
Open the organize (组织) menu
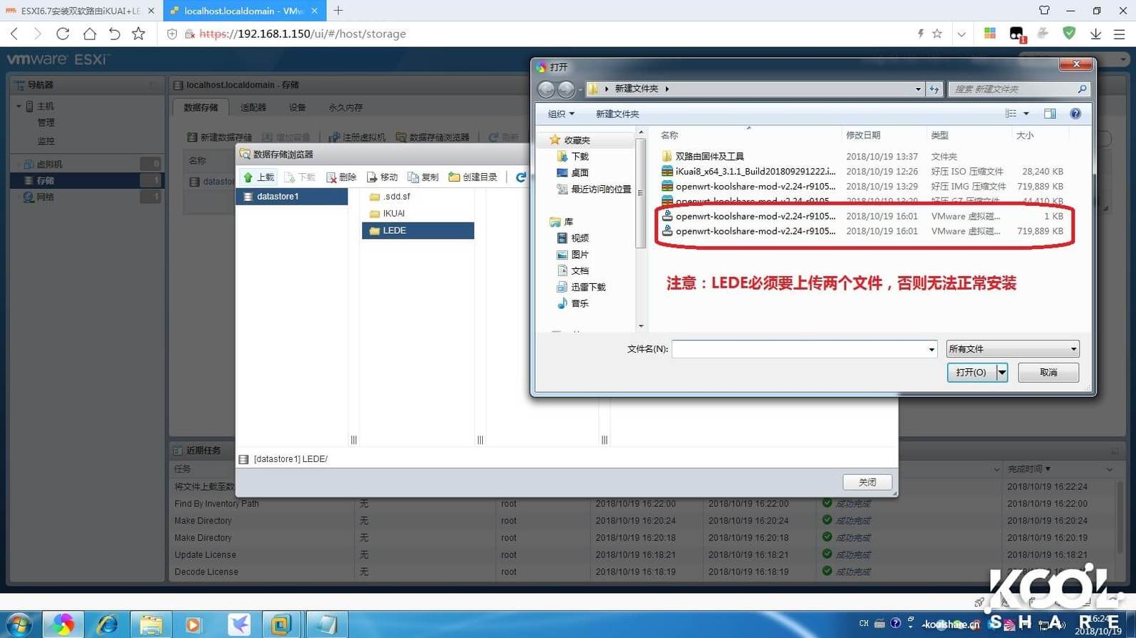(561, 114)
